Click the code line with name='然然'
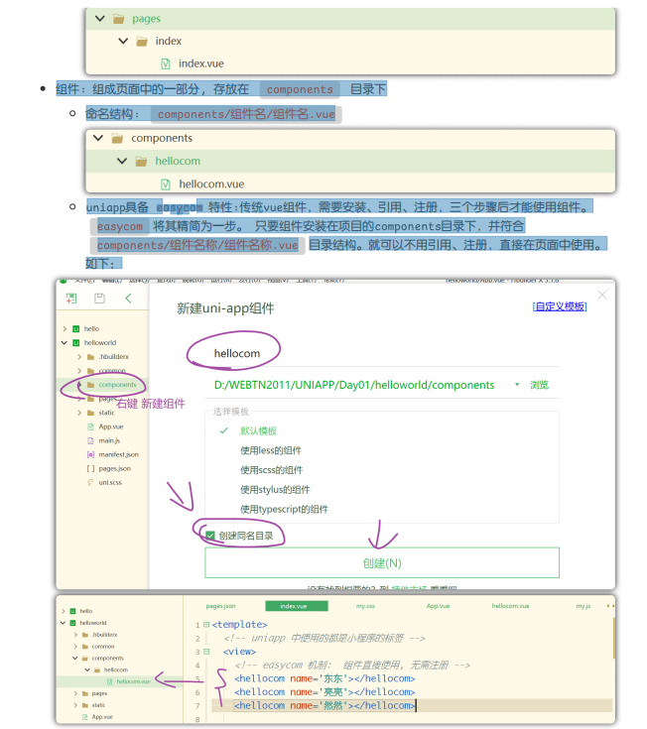The image size is (647, 729). pyautogui.click(x=324, y=706)
